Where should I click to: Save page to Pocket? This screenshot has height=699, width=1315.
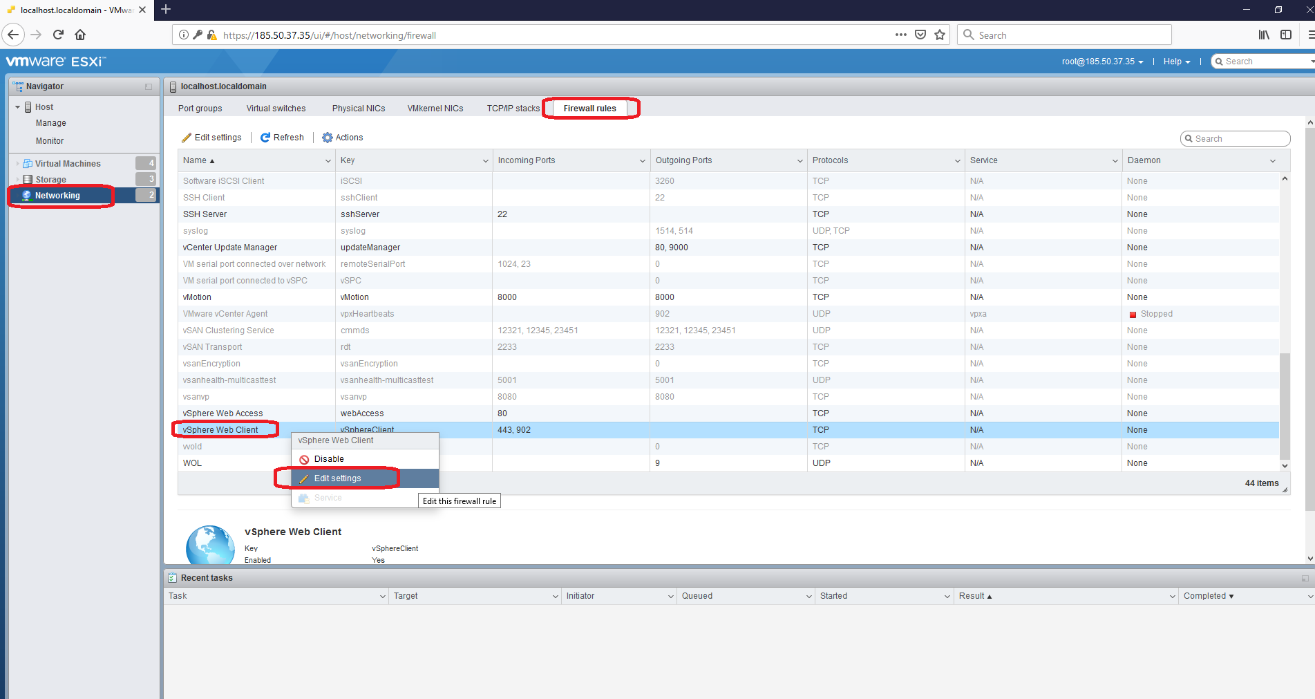(x=920, y=35)
